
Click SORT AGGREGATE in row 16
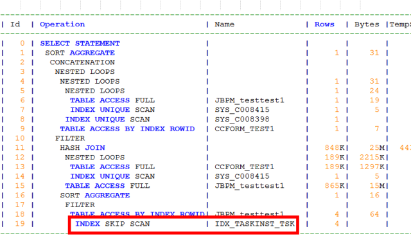pyautogui.click(x=95, y=196)
